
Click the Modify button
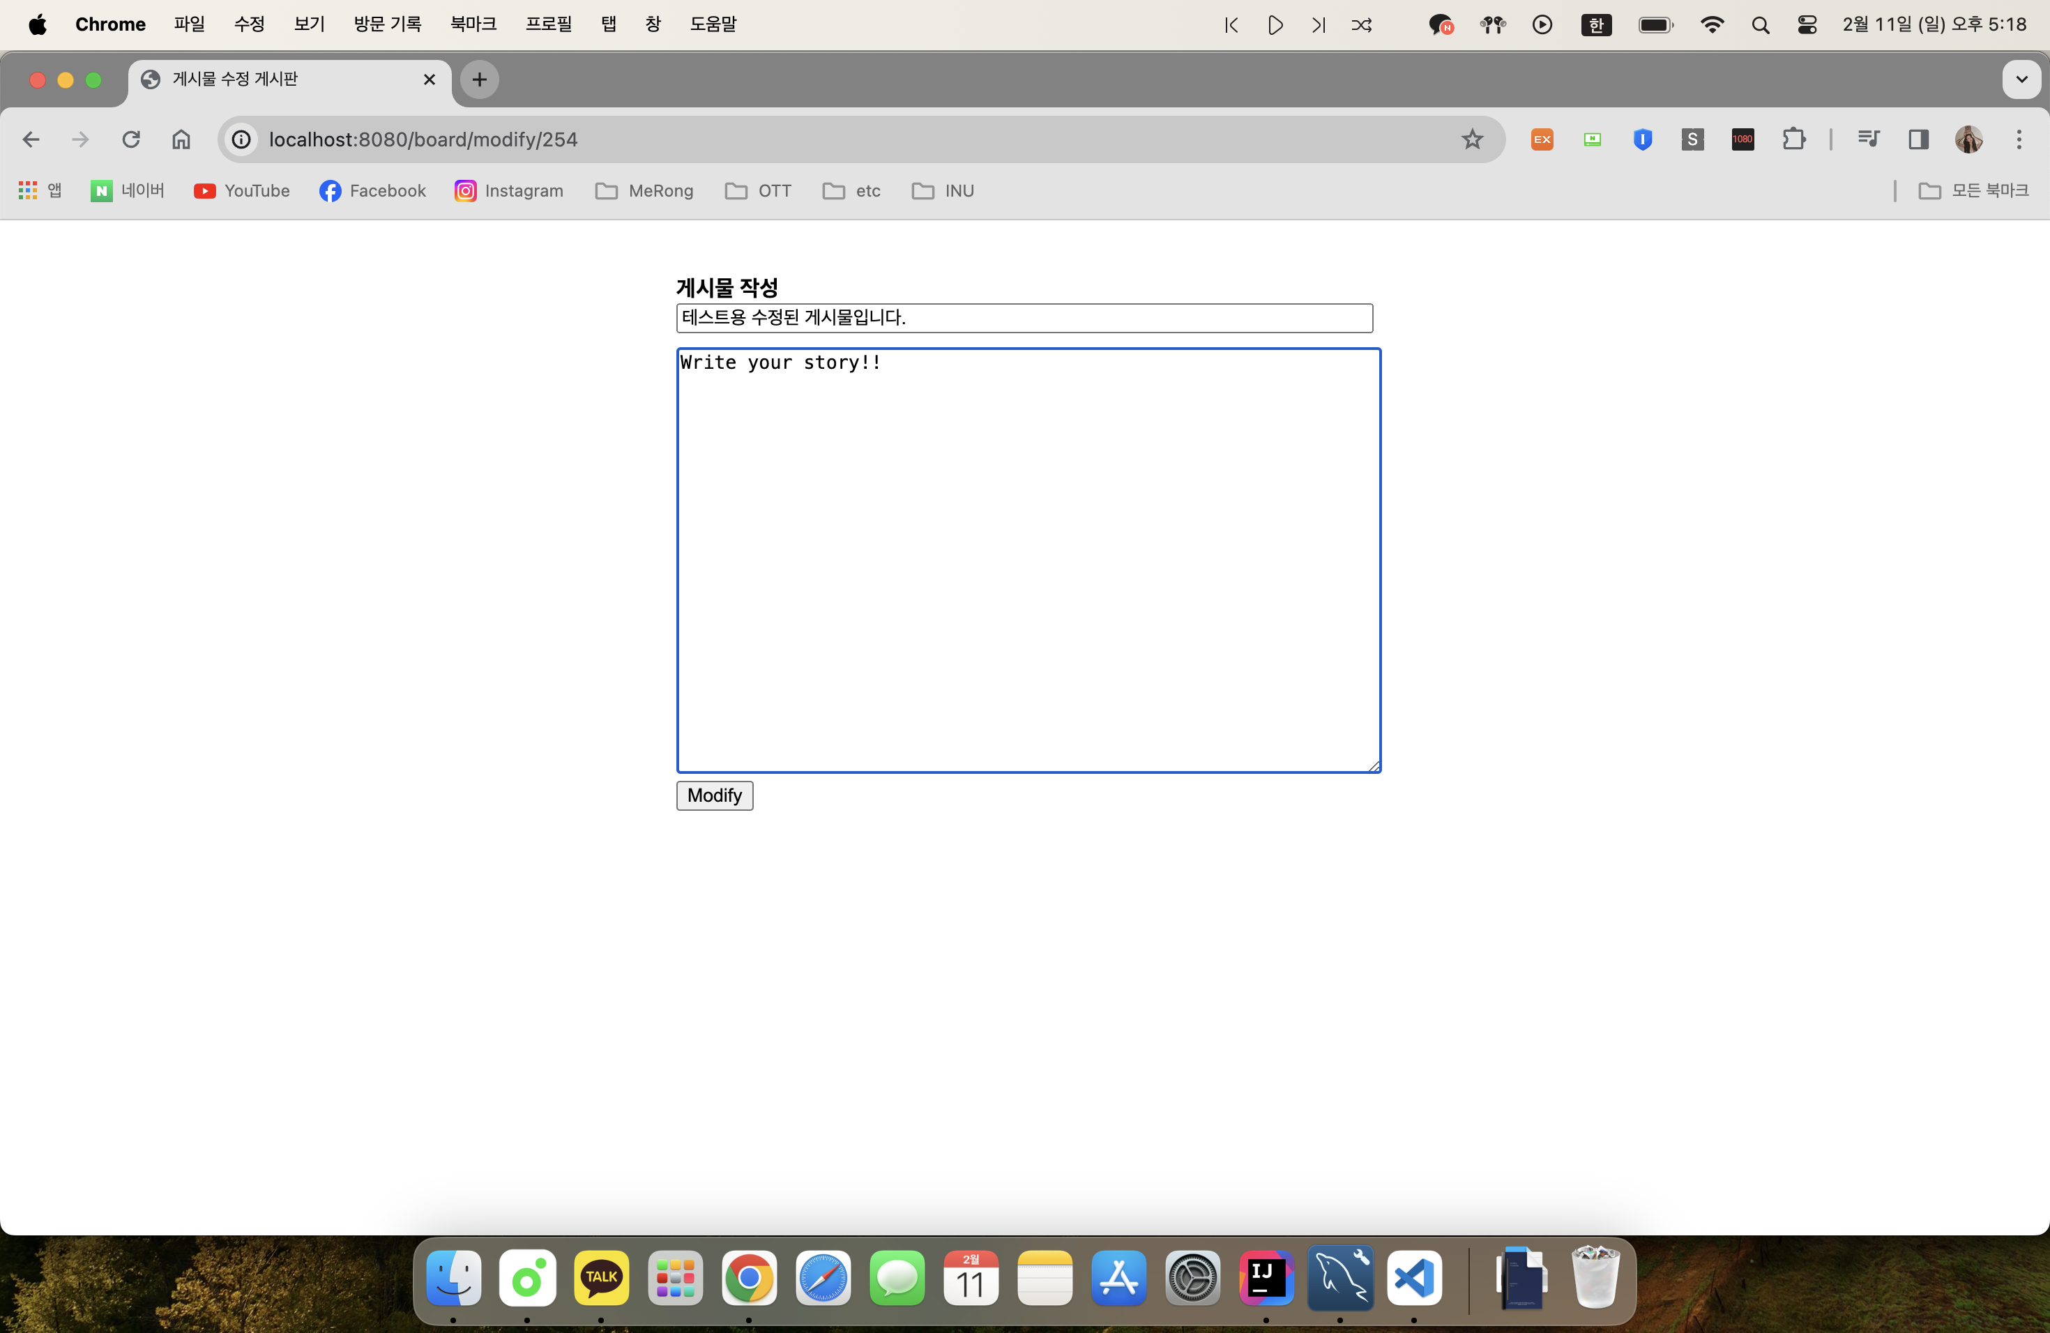tap(714, 795)
